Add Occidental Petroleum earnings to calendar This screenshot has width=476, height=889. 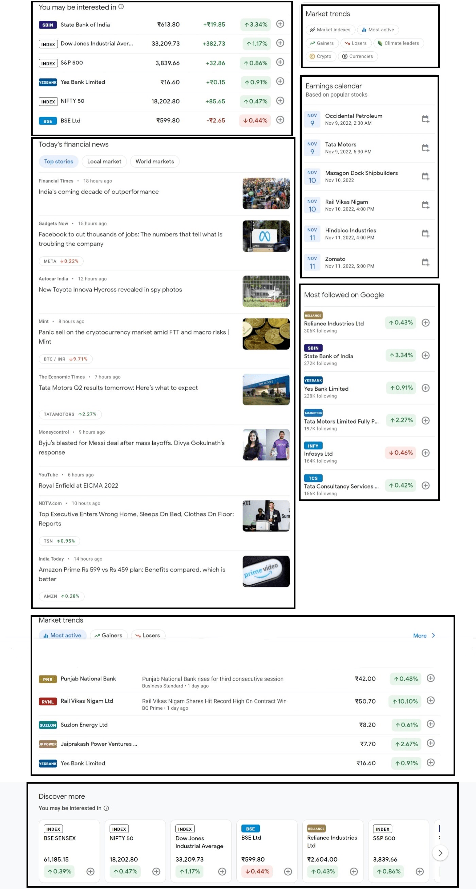pyautogui.click(x=425, y=119)
